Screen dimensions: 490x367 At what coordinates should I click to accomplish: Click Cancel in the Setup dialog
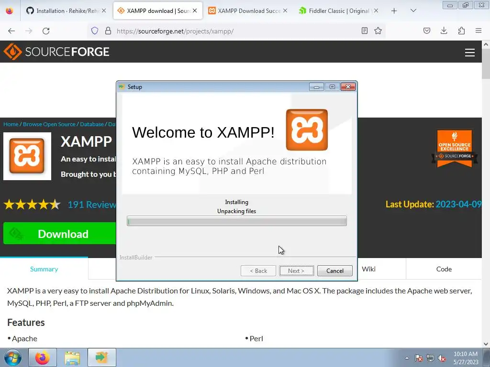[x=334, y=271]
